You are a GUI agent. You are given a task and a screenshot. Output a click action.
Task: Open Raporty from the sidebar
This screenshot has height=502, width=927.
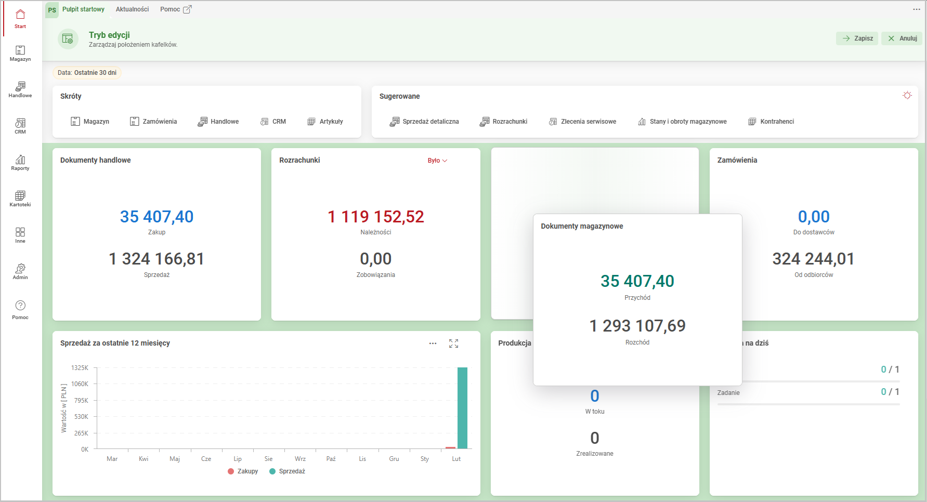(20, 162)
